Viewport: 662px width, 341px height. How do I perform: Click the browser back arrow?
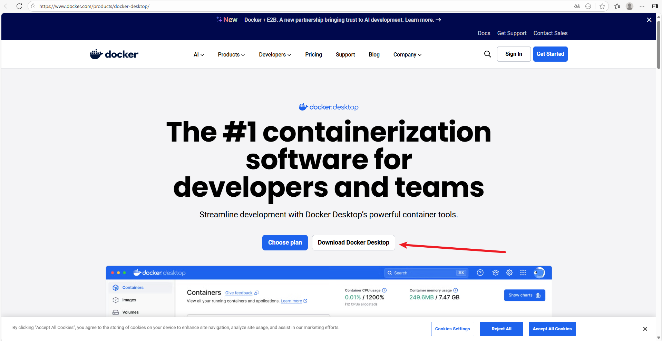click(x=7, y=6)
